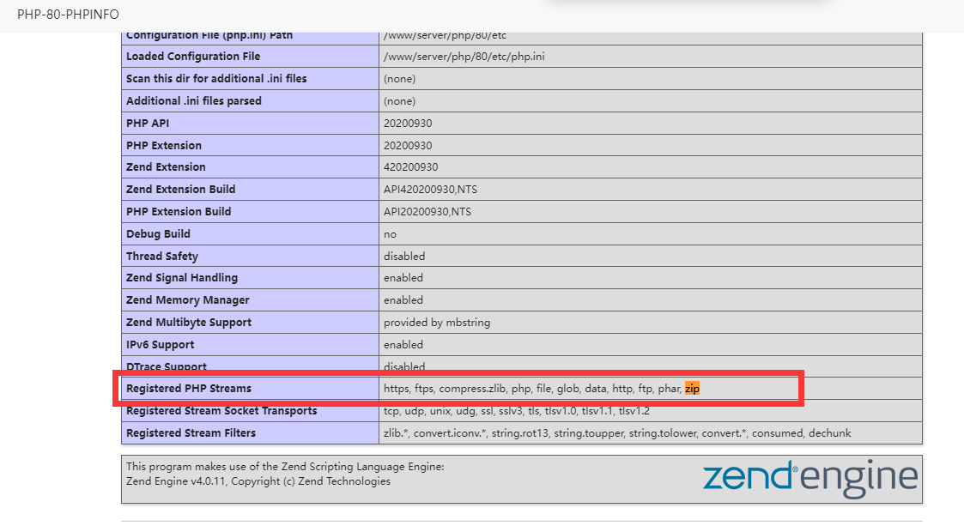Click the 20200930 value in PHP Extension row
This screenshot has height=532, width=964.
[408, 145]
